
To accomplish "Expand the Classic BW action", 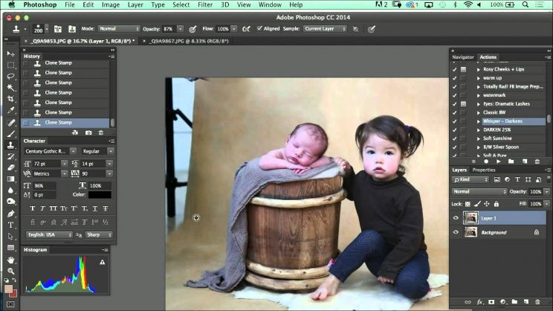I will (479, 112).
